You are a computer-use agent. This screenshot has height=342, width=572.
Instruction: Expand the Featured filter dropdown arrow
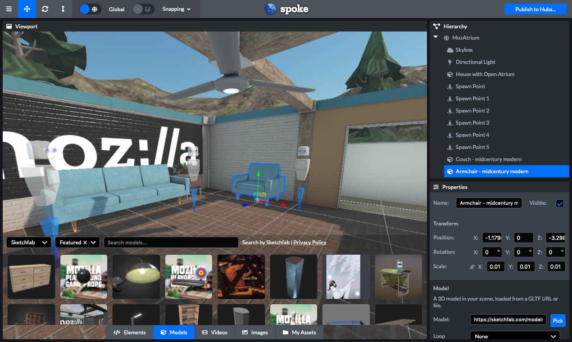point(94,243)
